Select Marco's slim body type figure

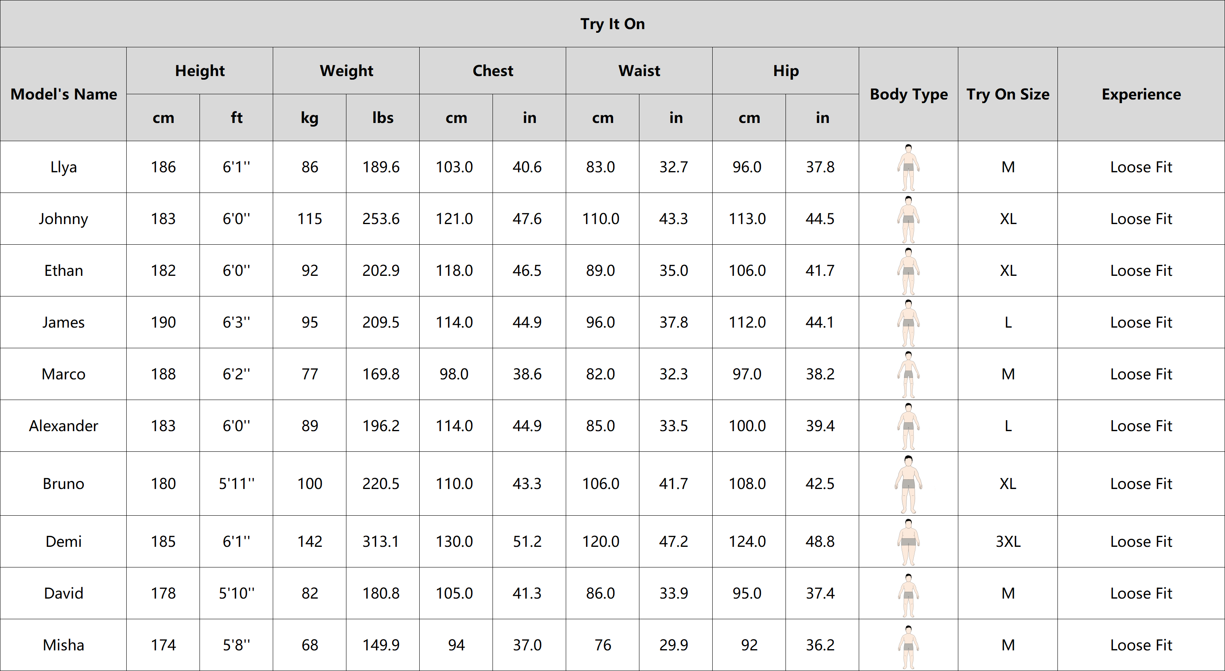click(908, 375)
